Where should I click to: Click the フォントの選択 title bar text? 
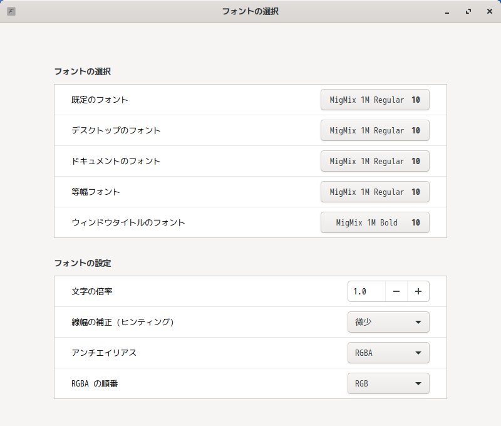point(250,11)
